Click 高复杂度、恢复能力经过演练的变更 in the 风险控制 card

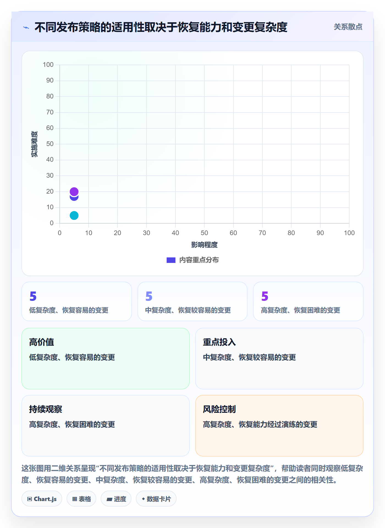point(260,424)
